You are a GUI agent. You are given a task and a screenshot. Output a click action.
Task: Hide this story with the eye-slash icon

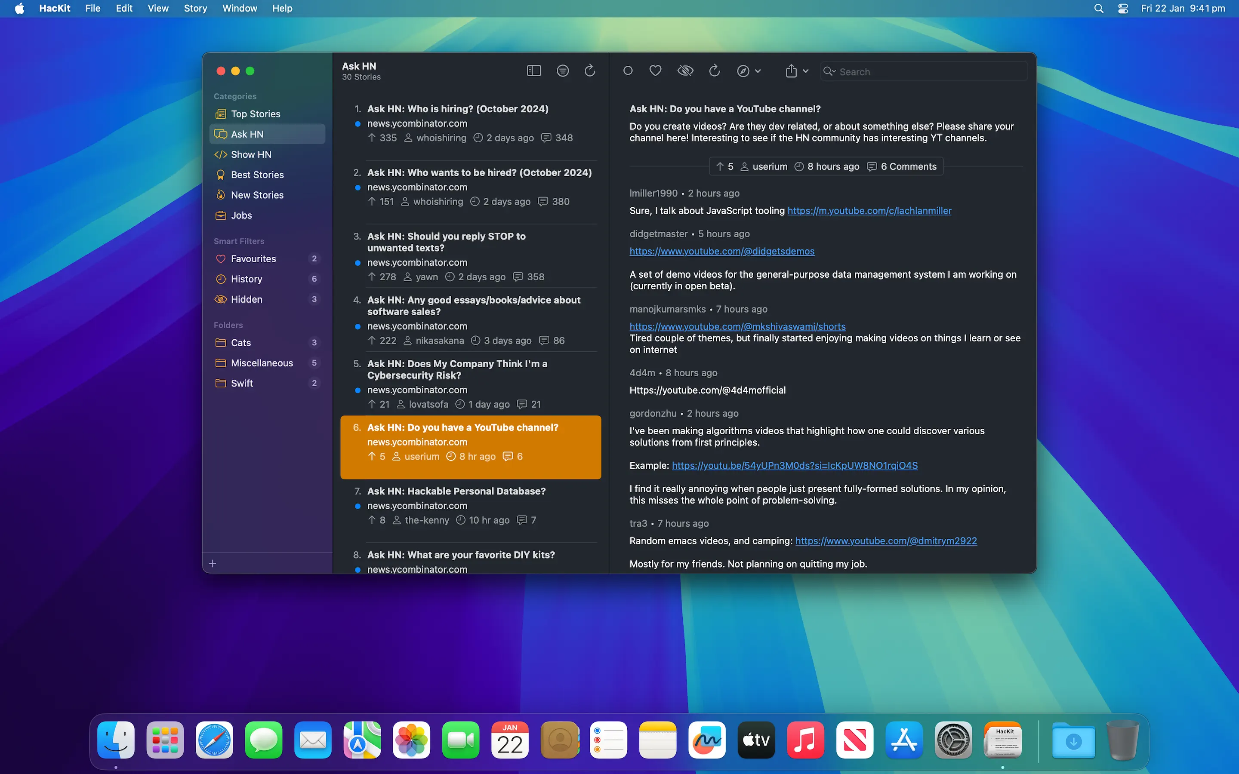click(x=685, y=71)
